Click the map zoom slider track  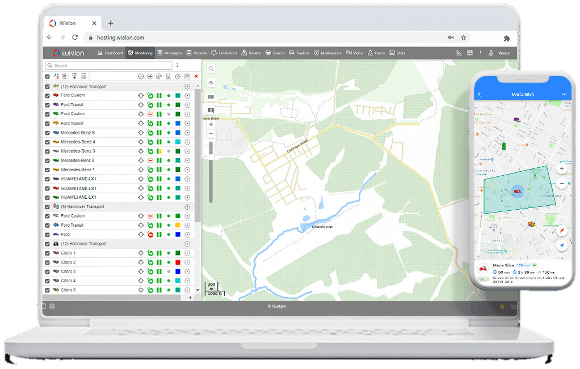(211, 172)
